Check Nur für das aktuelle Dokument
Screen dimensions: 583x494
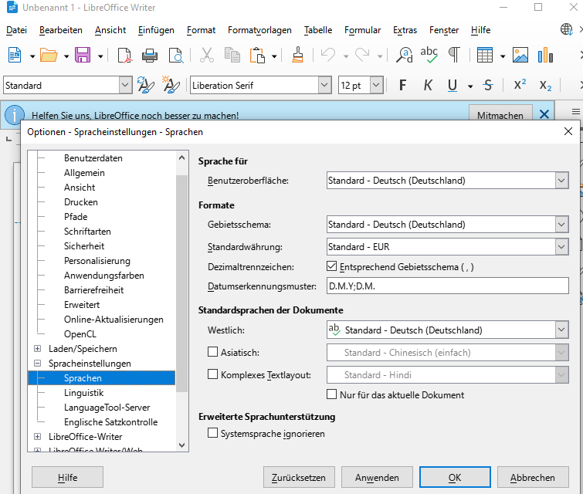coord(331,394)
